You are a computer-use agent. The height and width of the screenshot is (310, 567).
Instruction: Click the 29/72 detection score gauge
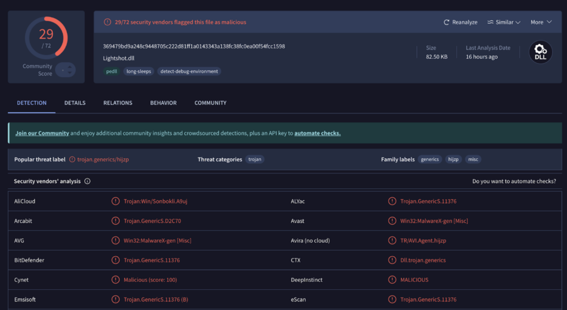pos(46,38)
